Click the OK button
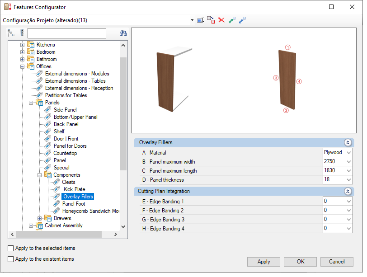 (x=300, y=262)
